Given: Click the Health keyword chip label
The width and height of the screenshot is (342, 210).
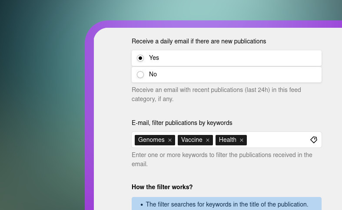Looking at the screenshot, I should [x=227, y=140].
